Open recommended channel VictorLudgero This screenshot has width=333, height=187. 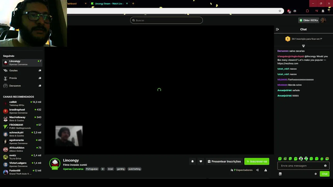(22, 164)
